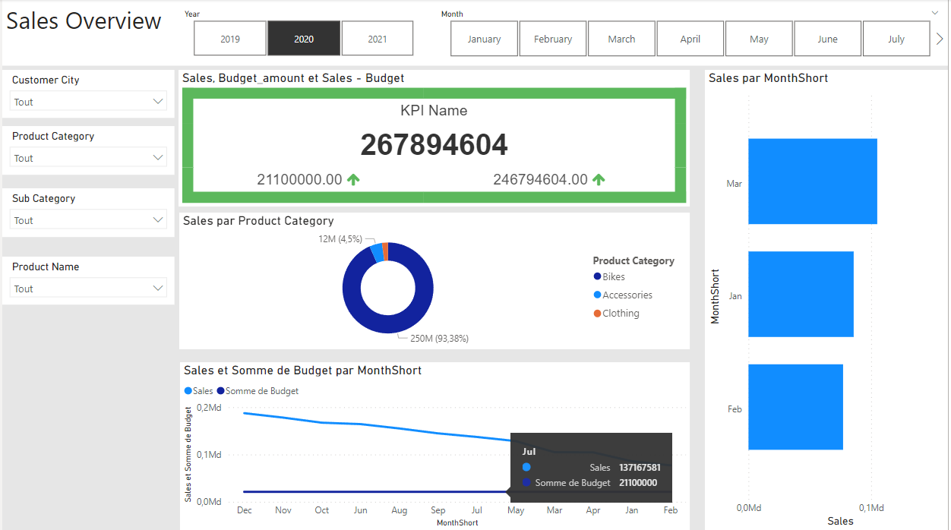Select January in the Month slicer
The height and width of the screenshot is (530, 951).
tap(484, 38)
